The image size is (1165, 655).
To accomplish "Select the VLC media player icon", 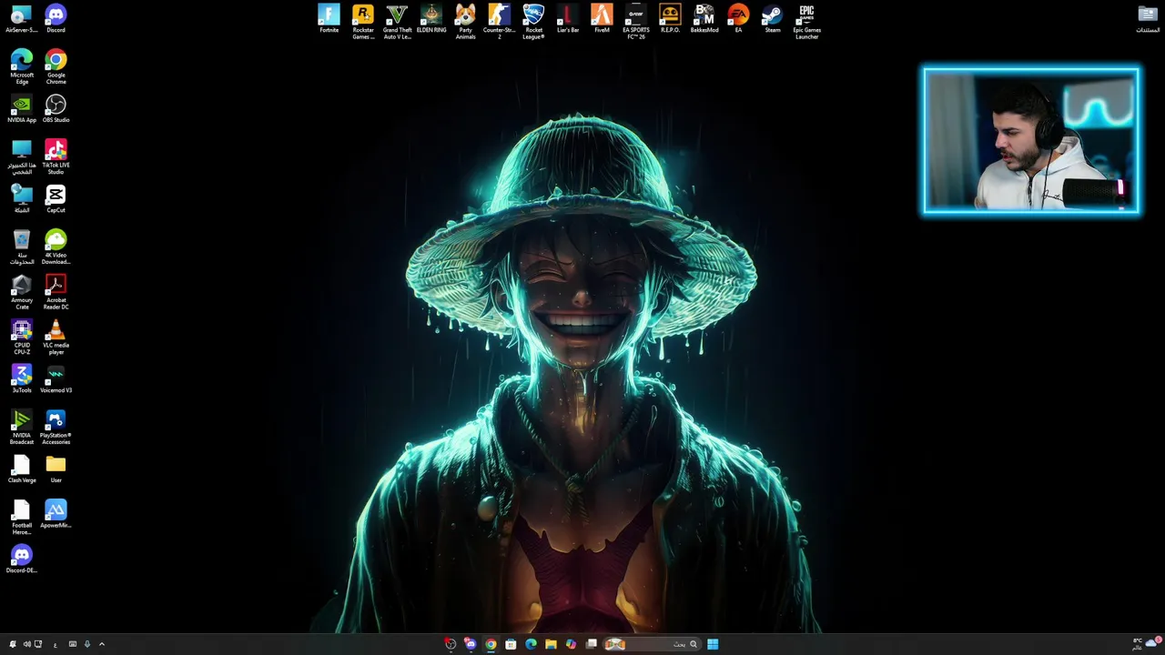I will pyautogui.click(x=56, y=338).
